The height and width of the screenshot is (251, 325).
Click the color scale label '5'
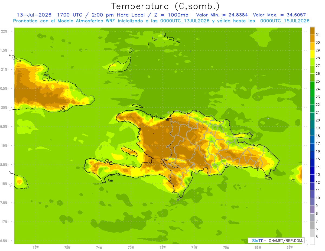point(317,237)
